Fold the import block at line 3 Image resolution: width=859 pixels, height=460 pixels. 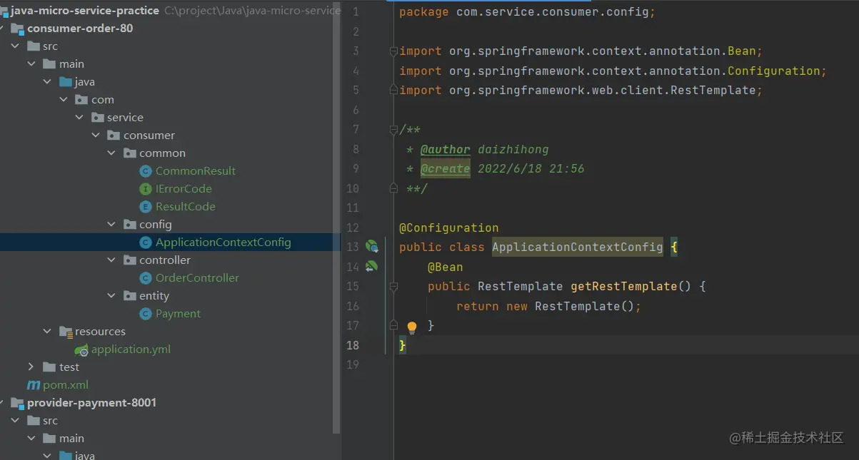pos(393,51)
